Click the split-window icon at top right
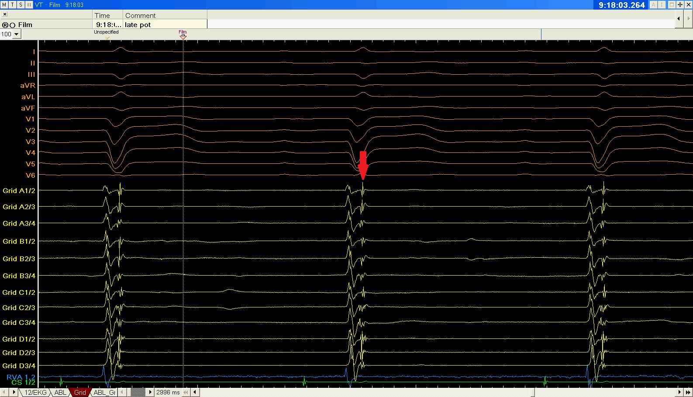The width and height of the screenshot is (693, 397). (680, 5)
